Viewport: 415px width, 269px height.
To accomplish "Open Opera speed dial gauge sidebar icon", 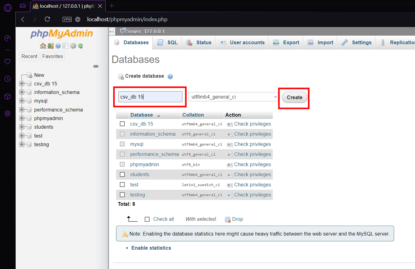I will click(x=8, y=38).
